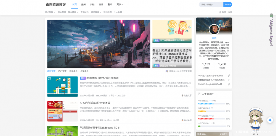Click 这周已经过去 yellow progress bar

coord(212,111)
